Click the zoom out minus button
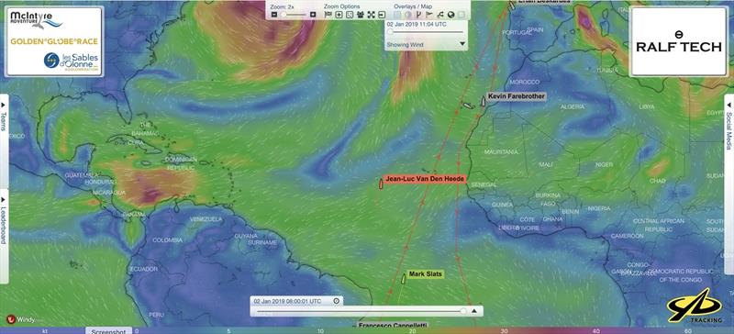 click(274, 15)
